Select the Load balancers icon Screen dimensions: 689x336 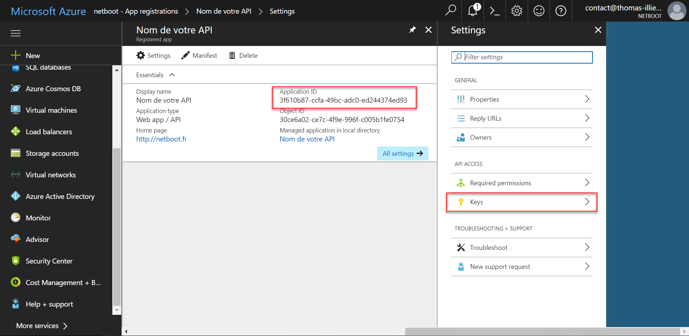tap(15, 131)
